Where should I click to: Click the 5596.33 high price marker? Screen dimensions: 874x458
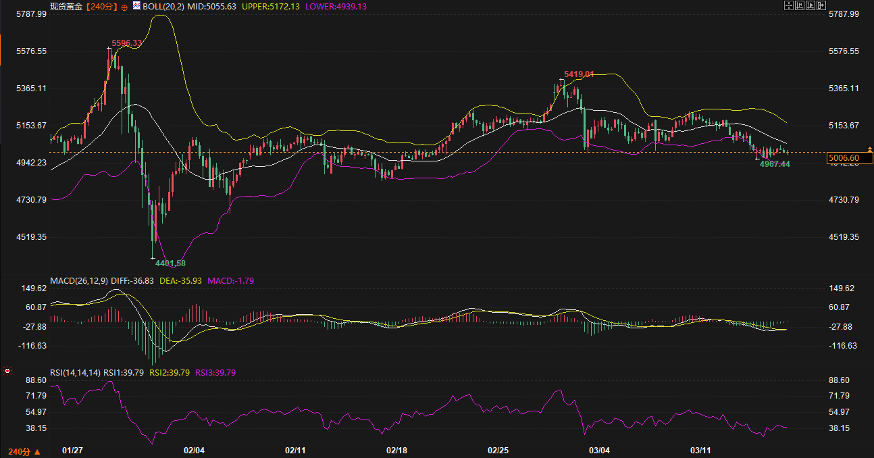(x=126, y=43)
